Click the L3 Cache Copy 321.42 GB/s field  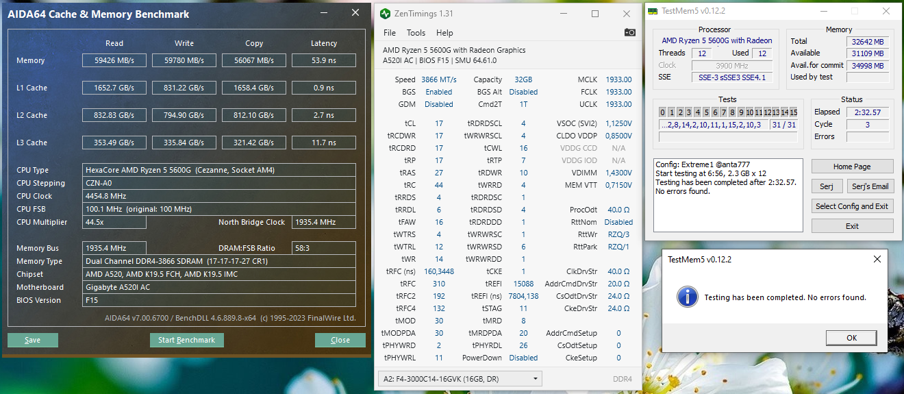pyautogui.click(x=253, y=143)
